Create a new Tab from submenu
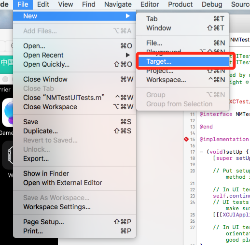This screenshot has width=250, height=245. click(182, 19)
